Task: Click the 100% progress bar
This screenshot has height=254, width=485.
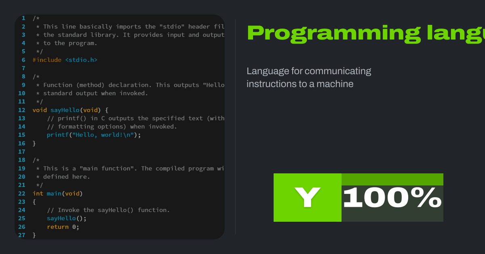Action: 392,198
